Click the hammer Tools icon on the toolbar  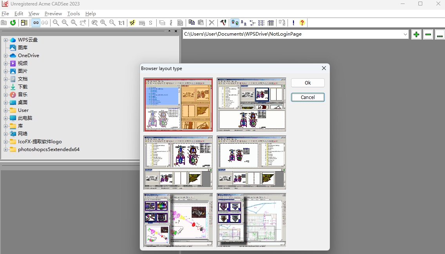click(223, 22)
